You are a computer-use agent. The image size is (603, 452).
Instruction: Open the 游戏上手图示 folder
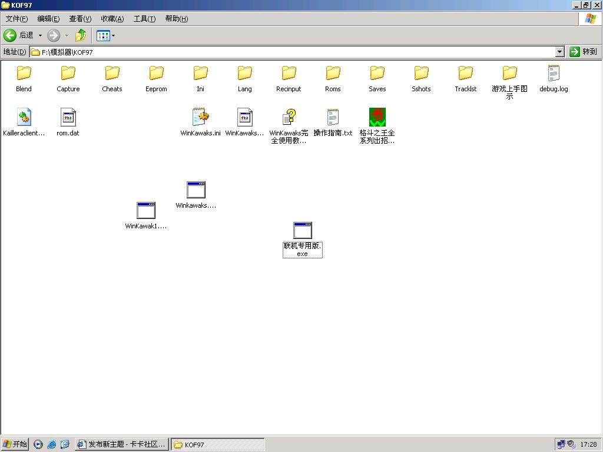[x=509, y=82]
